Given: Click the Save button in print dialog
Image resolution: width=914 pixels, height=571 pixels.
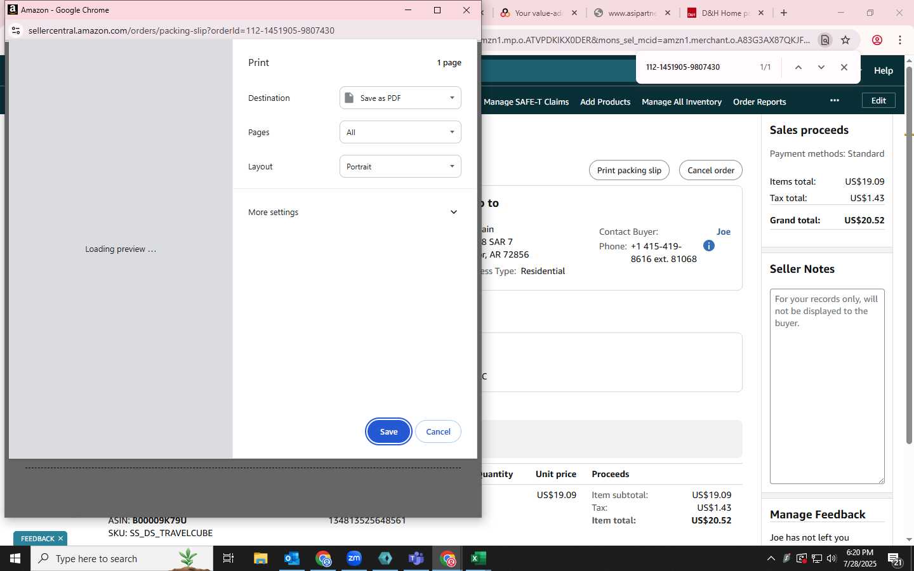Looking at the screenshot, I should tap(388, 431).
